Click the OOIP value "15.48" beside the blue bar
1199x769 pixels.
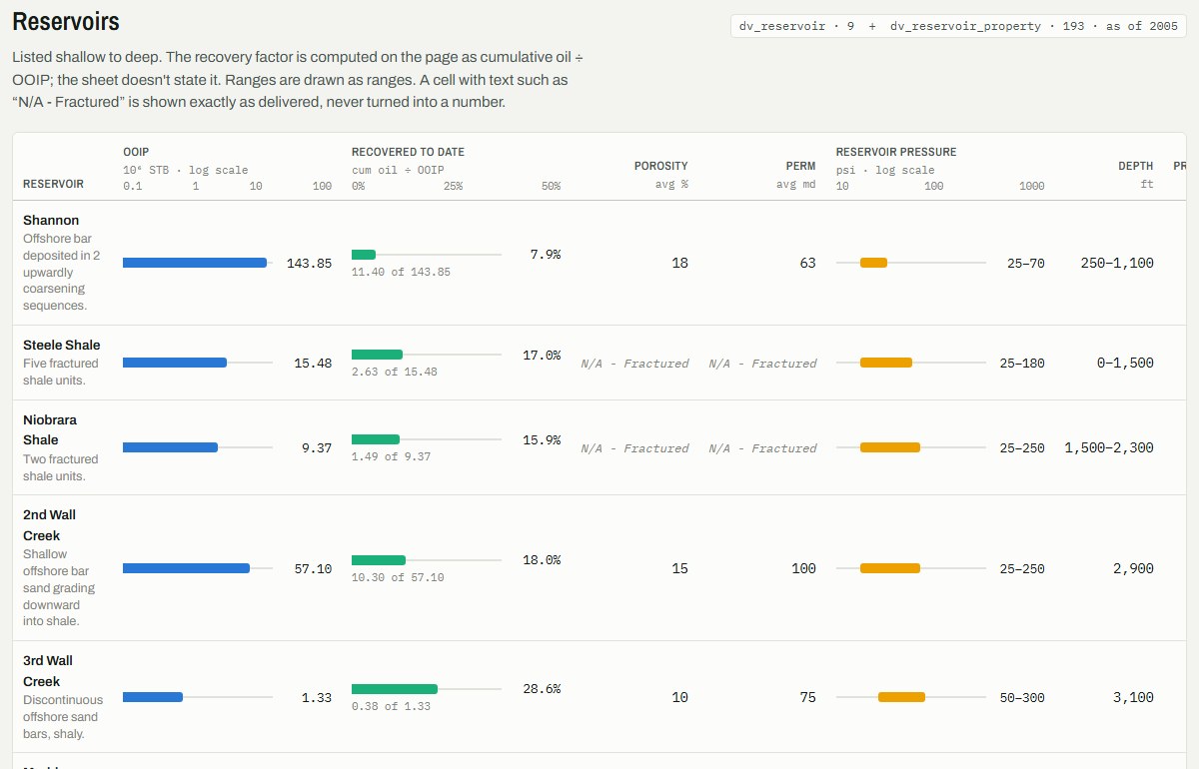[313, 363]
